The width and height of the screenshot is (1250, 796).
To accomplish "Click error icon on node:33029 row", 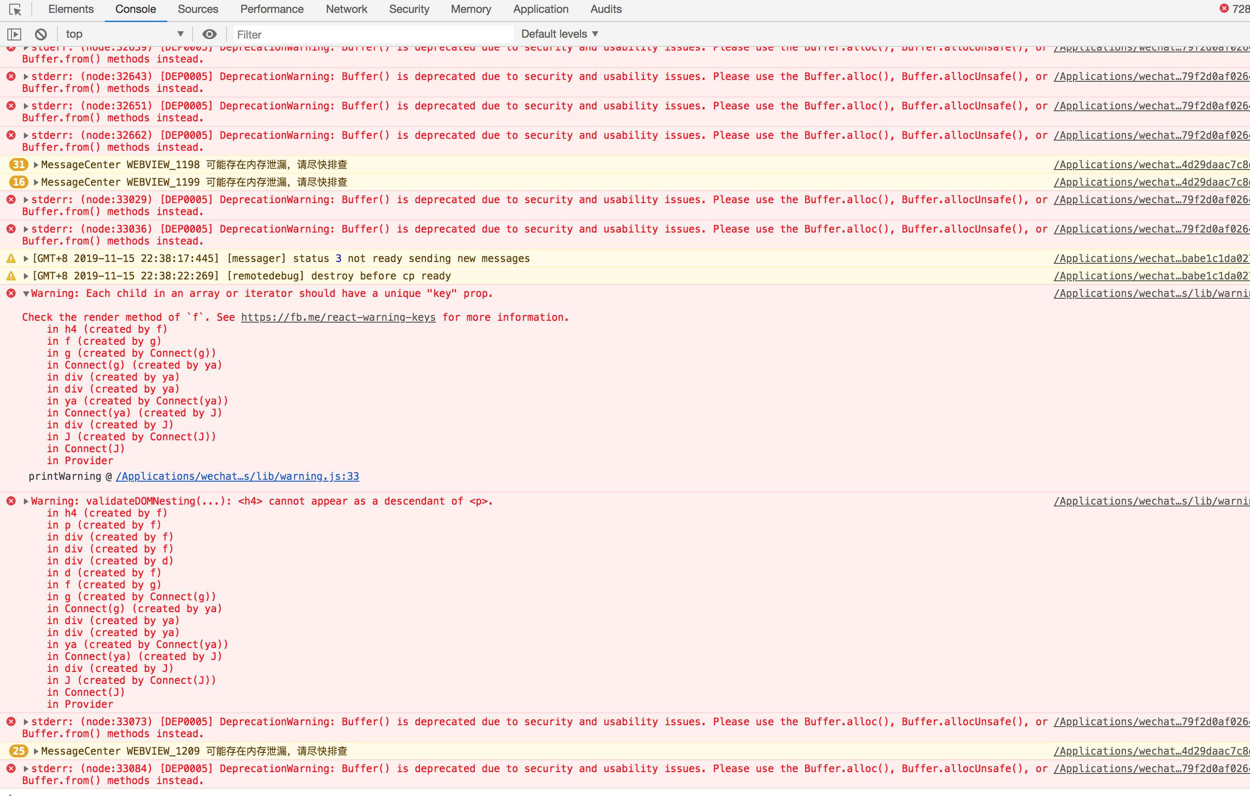I will 11,199.
